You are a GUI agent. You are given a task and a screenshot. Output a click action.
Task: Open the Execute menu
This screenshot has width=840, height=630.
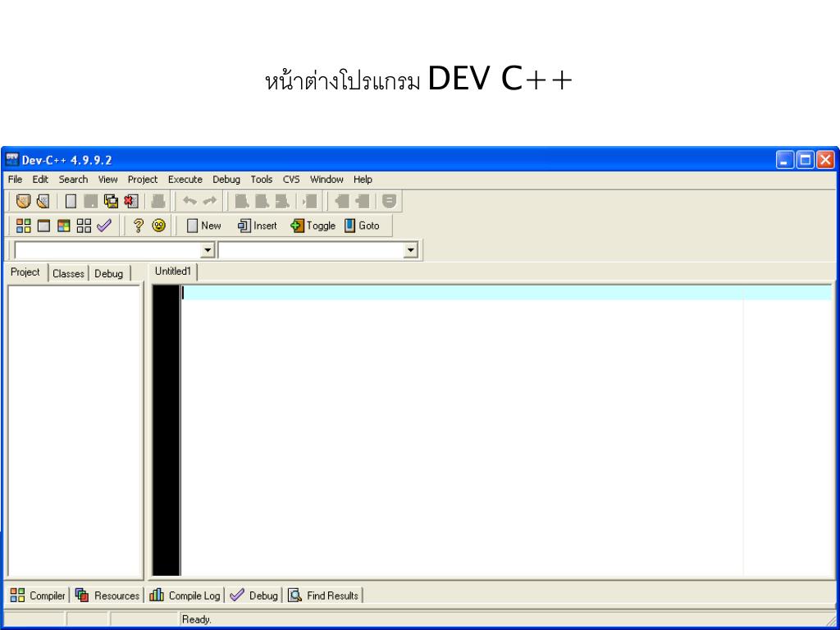tap(185, 180)
